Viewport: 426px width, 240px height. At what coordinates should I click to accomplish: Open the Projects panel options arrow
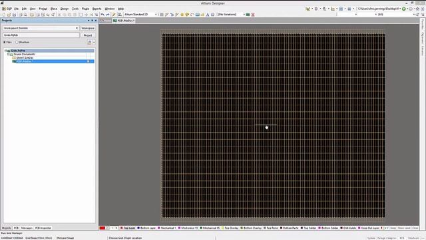point(89,21)
